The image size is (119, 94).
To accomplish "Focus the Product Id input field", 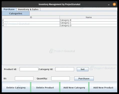I will [x=29, y=69].
